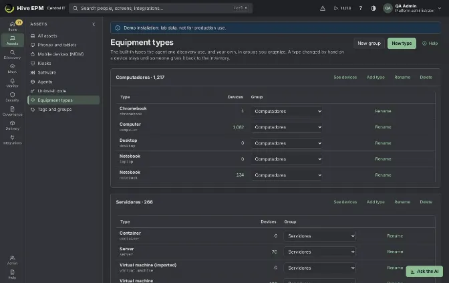Screen dimensions: 449x283
Task: Open the Maps section in the left rail
Action: coord(12,68)
